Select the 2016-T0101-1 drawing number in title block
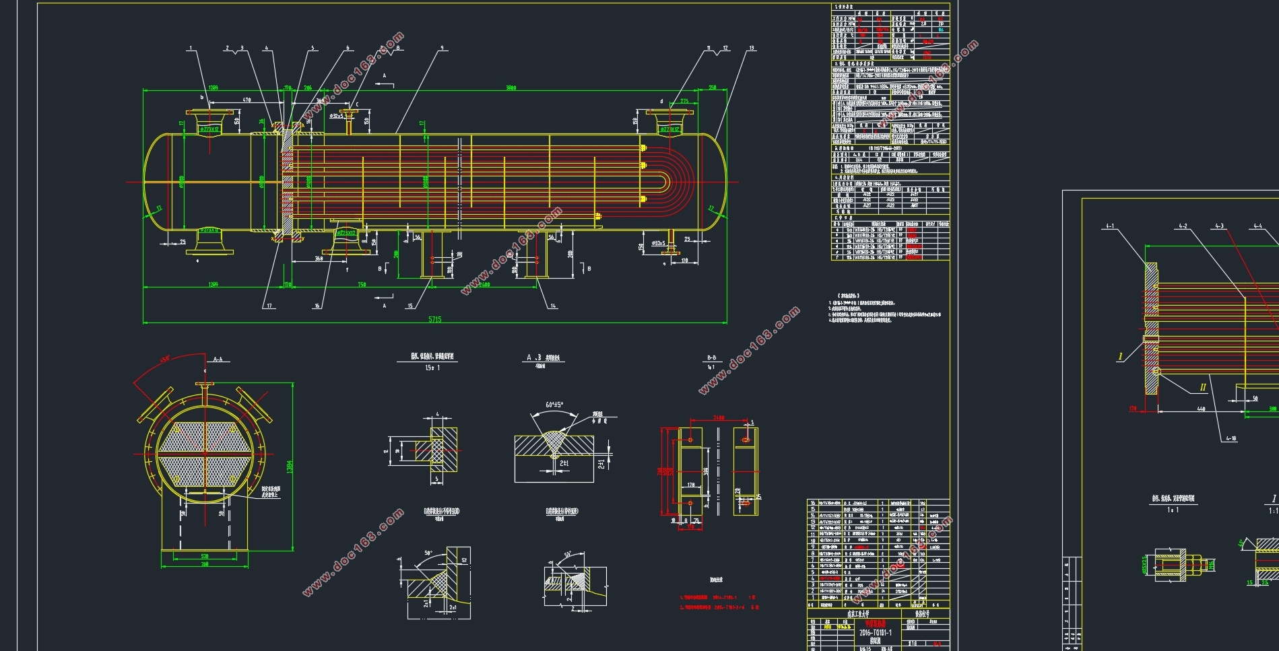The height and width of the screenshot is (651, 1279). [876, 633]
